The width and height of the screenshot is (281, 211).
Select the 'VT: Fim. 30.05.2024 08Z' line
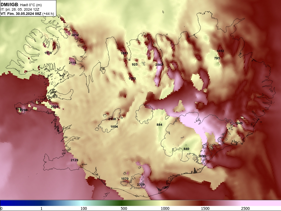pyautogui.click(x=21, y=14)
